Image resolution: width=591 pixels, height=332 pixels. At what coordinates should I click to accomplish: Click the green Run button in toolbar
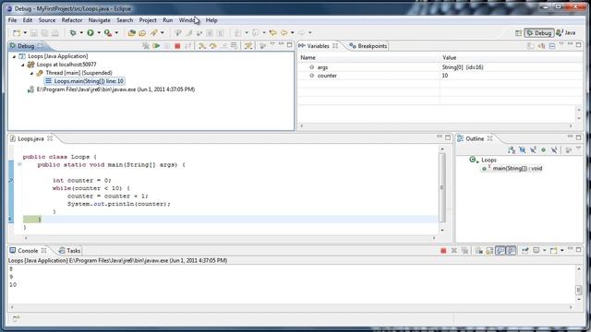(90, 33)
